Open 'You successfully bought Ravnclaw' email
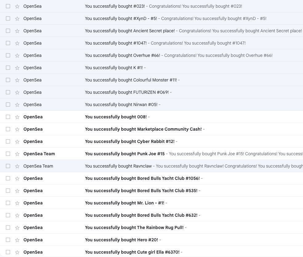Screen dimensions: 303x257 118,166
